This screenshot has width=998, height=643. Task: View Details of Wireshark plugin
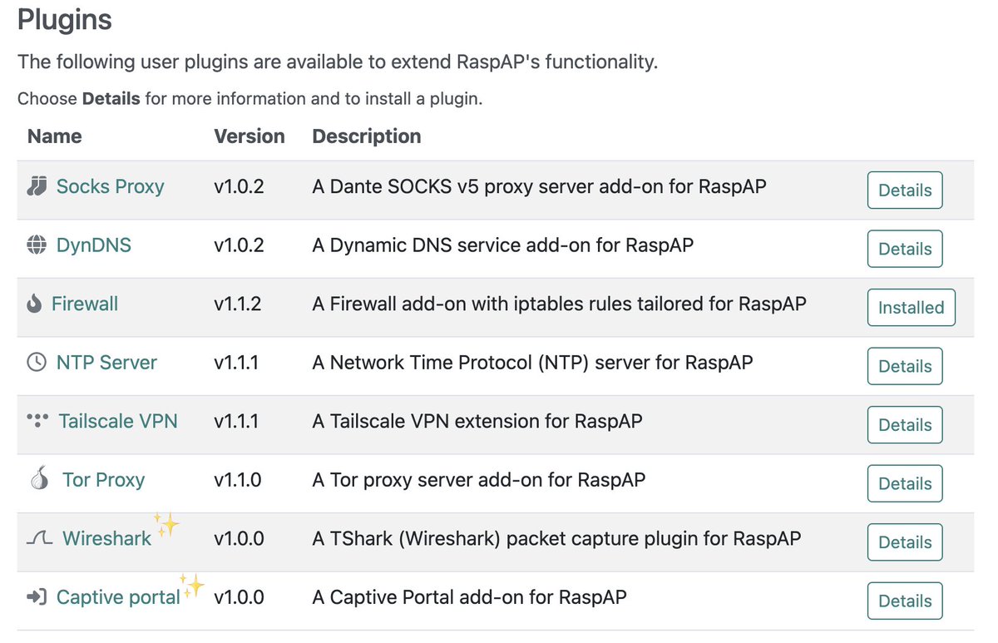905,542
